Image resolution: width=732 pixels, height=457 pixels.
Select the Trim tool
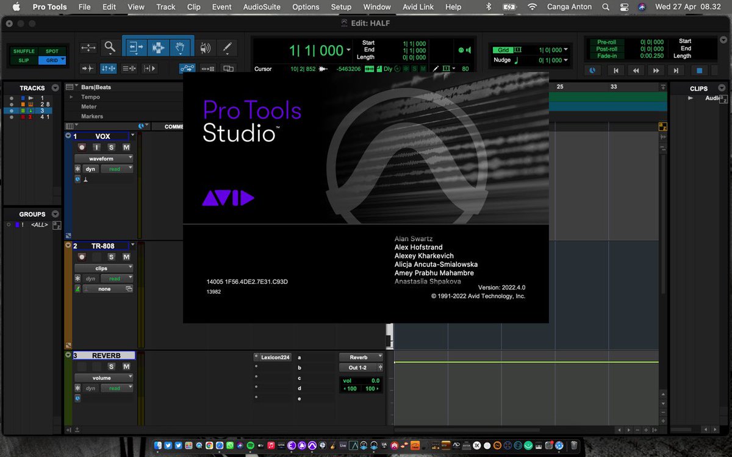(x=135, y=47)
